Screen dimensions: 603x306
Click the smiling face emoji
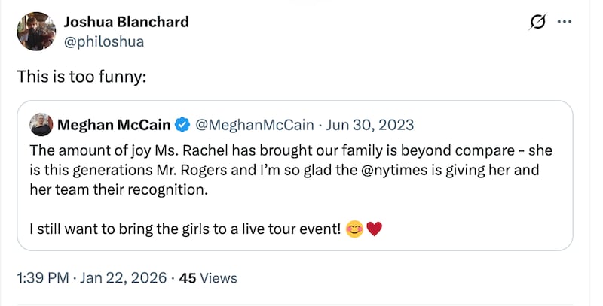pyautogui.click(x=353, y=229)
